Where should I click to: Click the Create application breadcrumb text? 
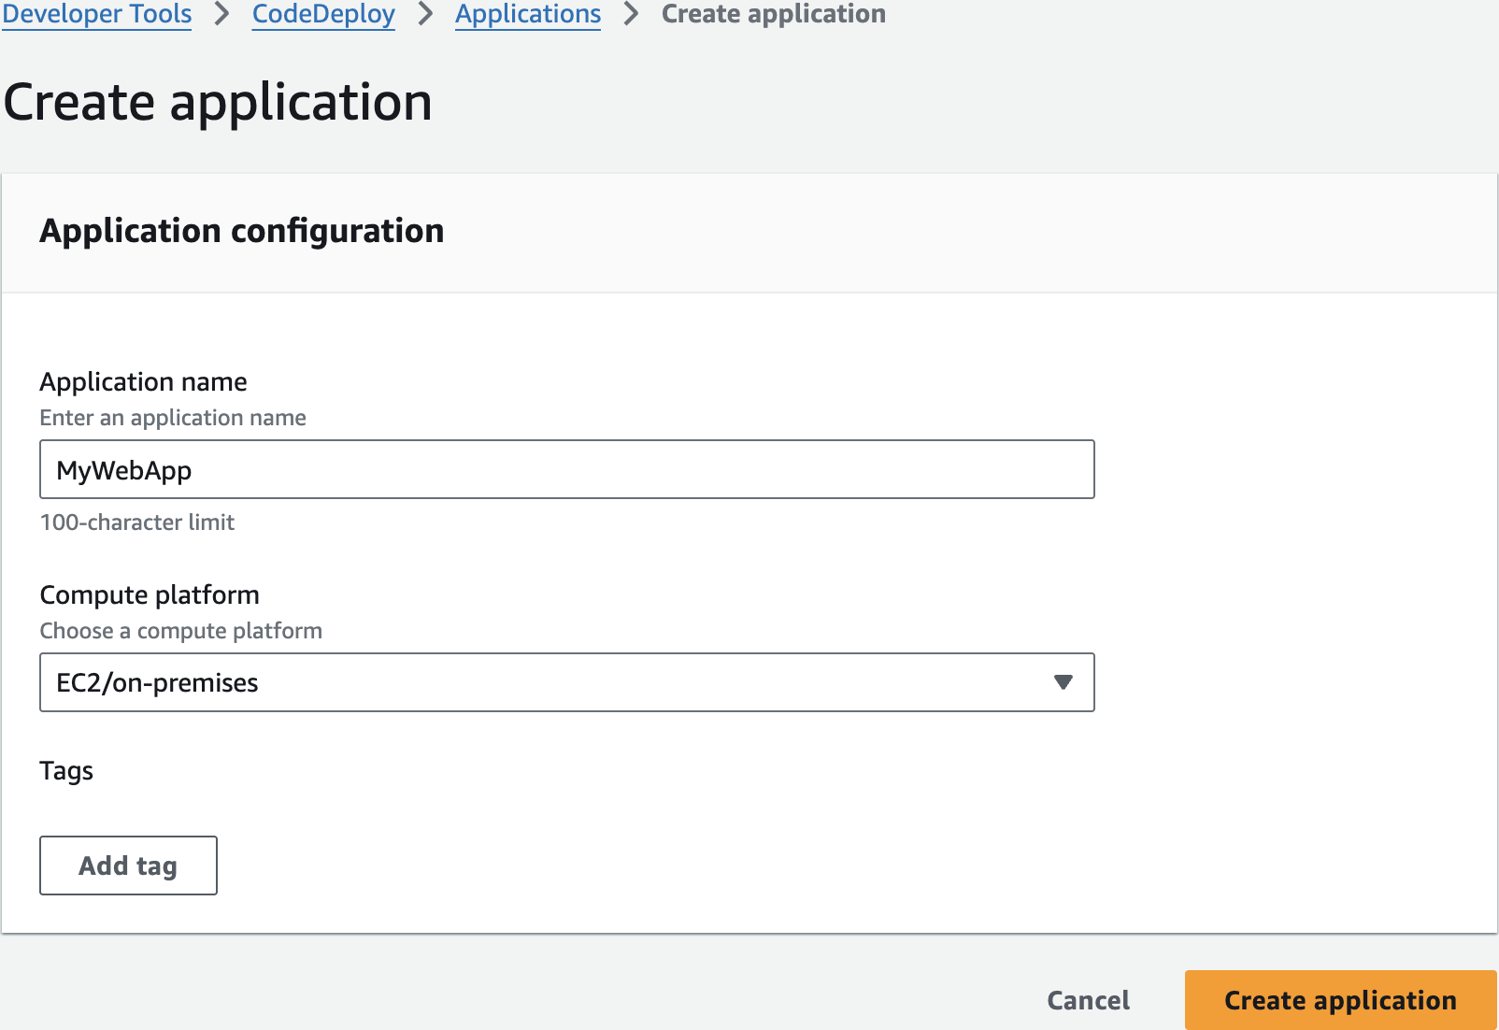(x=773, y=14)
